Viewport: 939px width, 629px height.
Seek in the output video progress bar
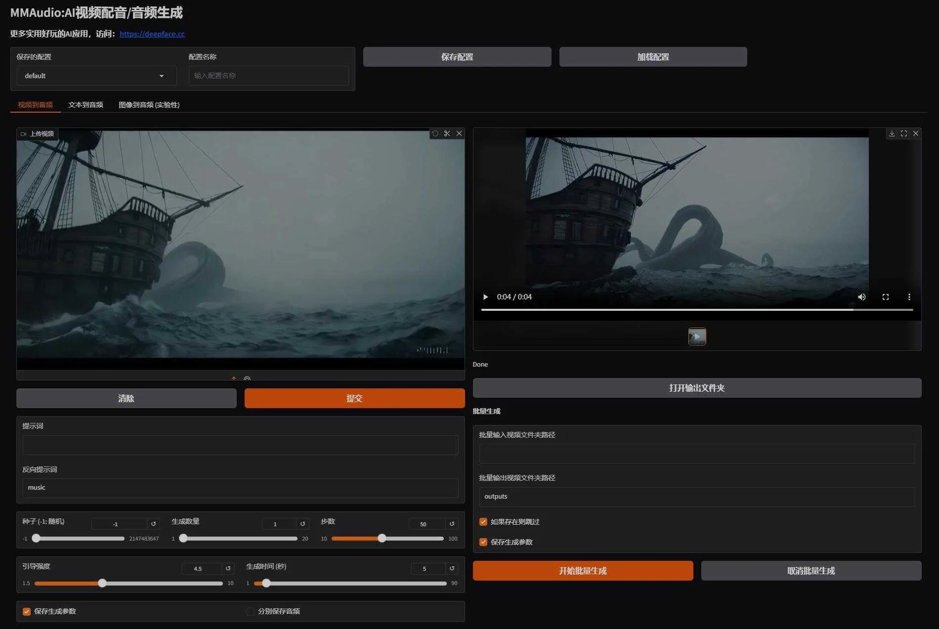tap(697, 310)
